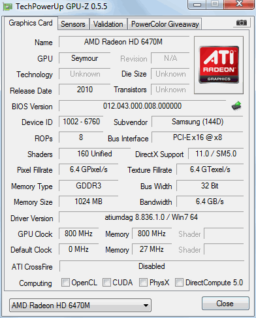The width and height of the screenshot is (256, 318).
Task: Click the Close button
Action: point(225,304)
